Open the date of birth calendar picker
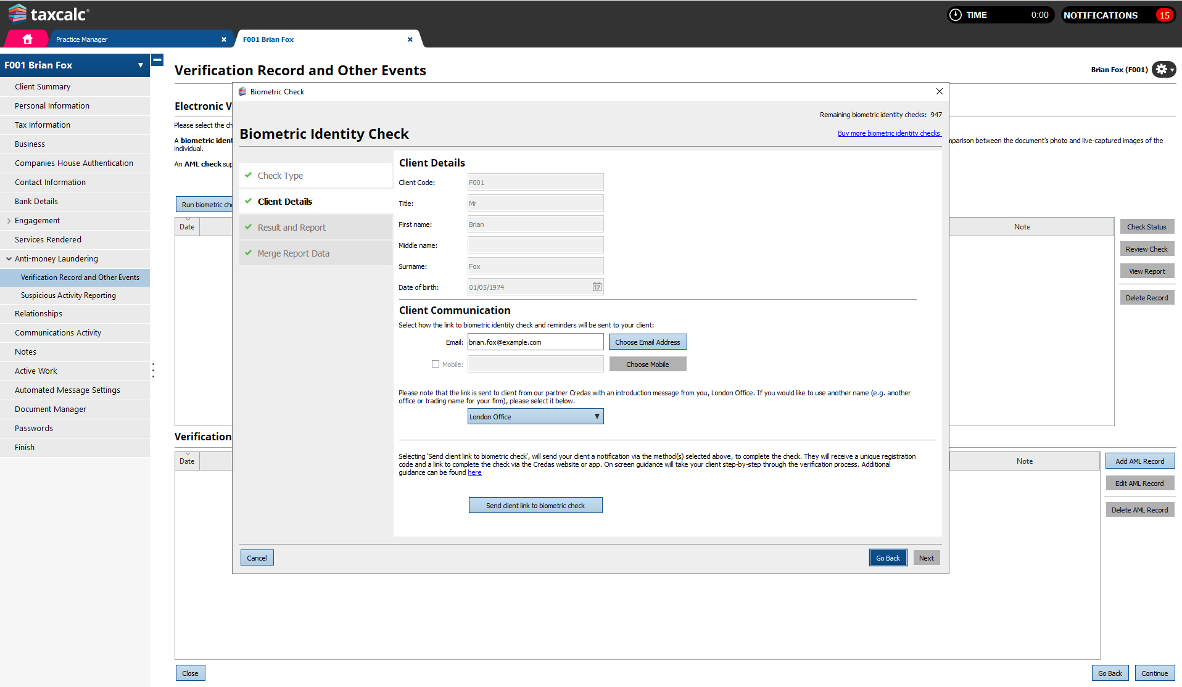This screenshot has width=1182, height=687. (596, 286)
